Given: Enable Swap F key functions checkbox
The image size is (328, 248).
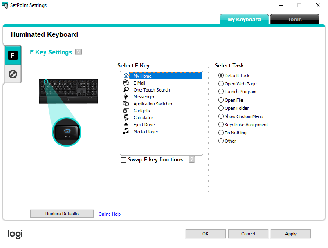Looking at the screenshot, I should coord(124,160).
